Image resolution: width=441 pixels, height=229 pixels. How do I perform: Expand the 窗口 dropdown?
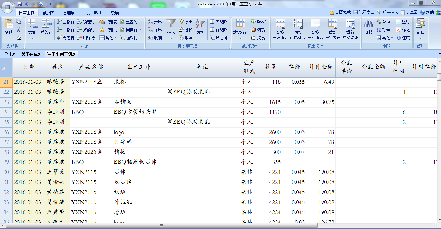pos(421,39)
